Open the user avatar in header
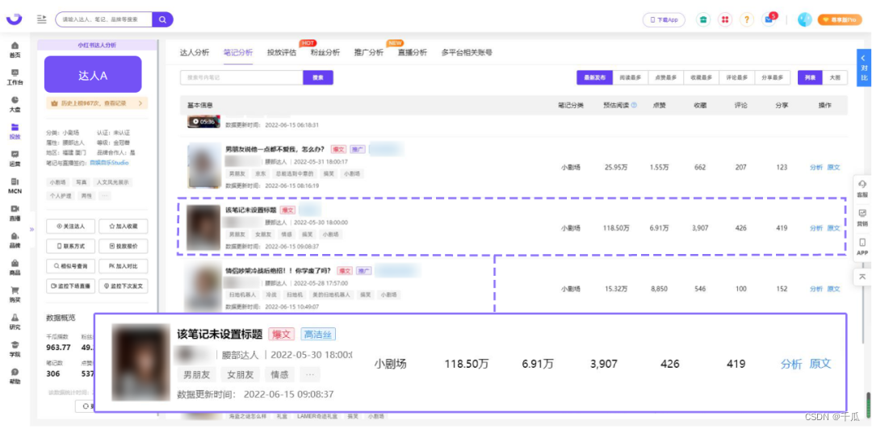Image resolution: width=872 pixels, height=429 pixels. (805, 19)
